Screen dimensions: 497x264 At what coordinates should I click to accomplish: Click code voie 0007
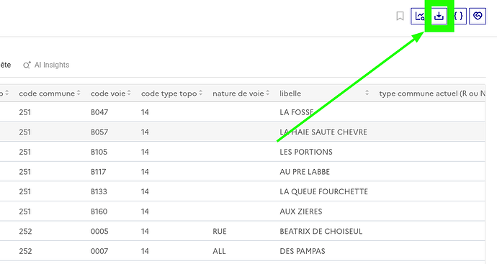coord(99,251)
